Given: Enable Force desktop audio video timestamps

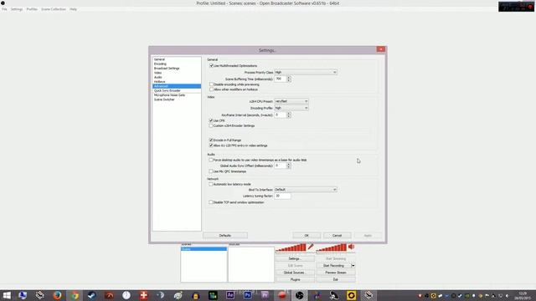Looking at the screenshot, I should [211, 160].
